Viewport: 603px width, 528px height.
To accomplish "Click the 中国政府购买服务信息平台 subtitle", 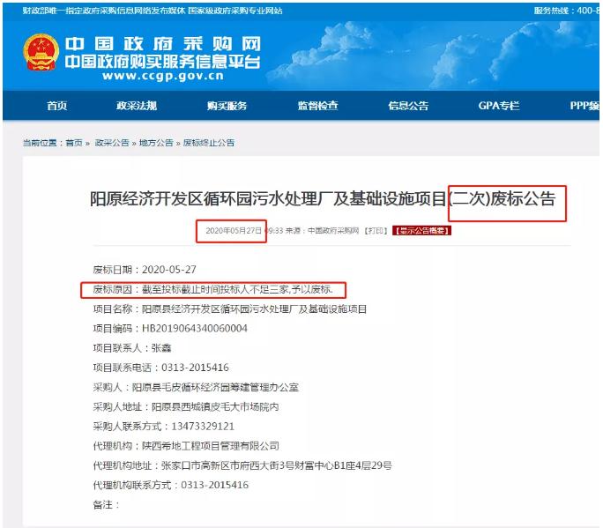I will click(163, 62).
